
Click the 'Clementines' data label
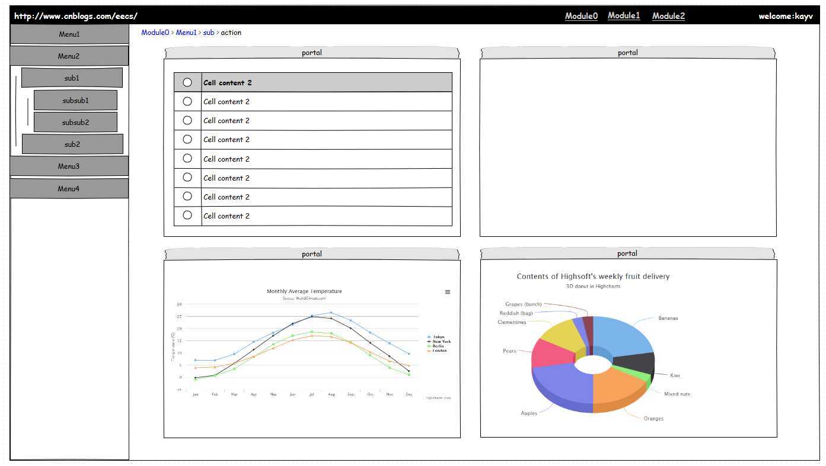[x=512, y=323]
